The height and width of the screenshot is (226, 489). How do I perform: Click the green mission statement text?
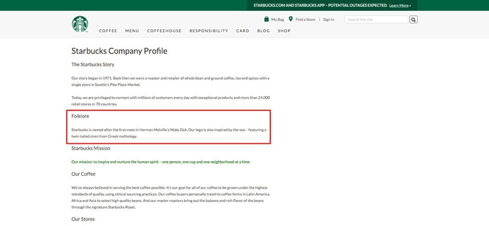pyautogui.click(x=161, y=162)
